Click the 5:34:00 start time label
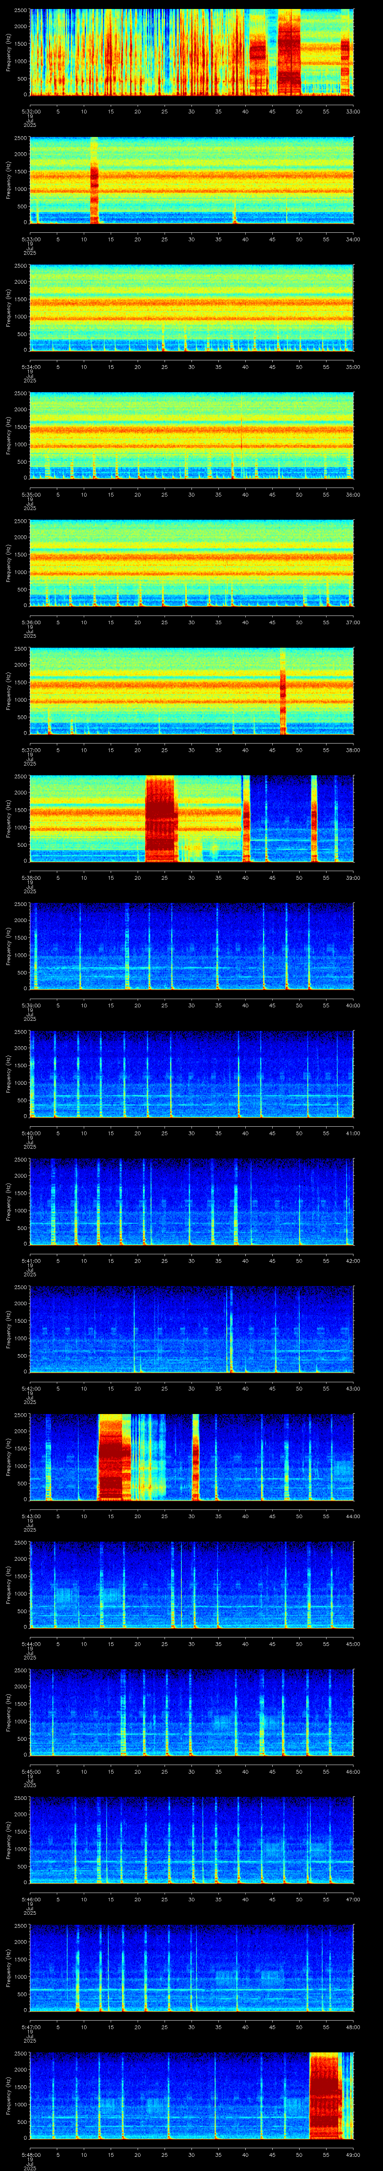 coord(31,367)
